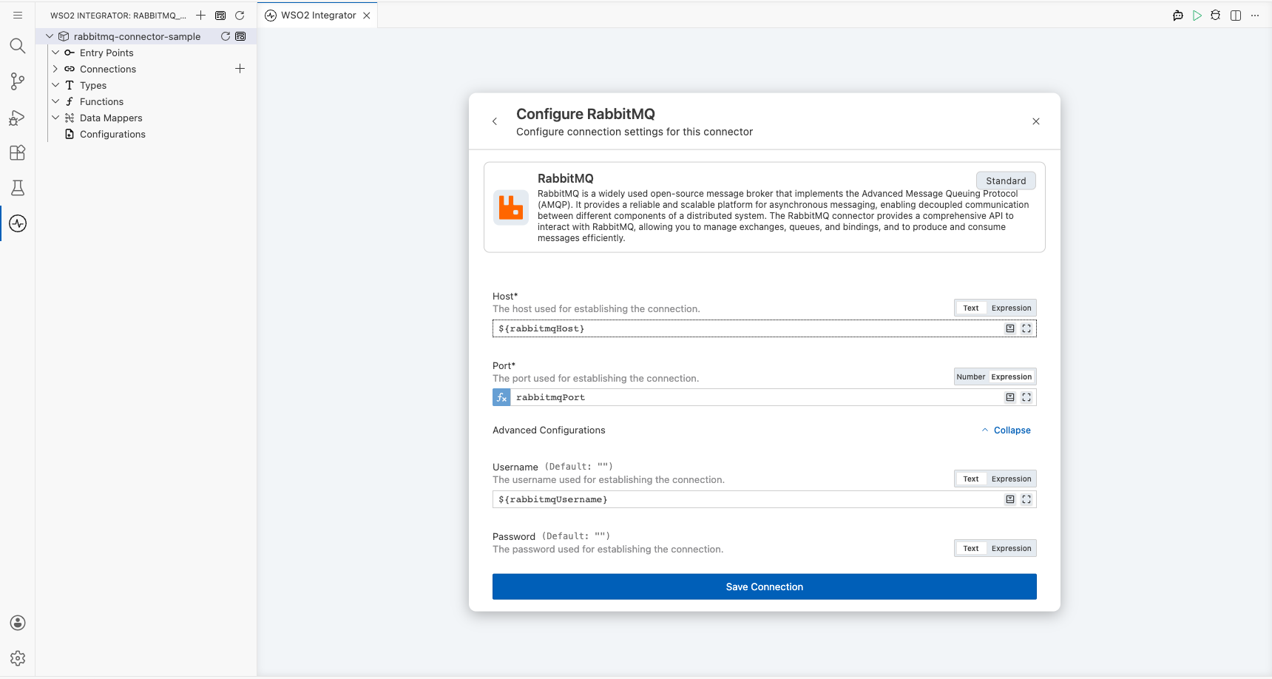The width and height of the screenshot is (1272, 679).
Task: Open the Testing flask view
Action: click(x=18, y=188)
